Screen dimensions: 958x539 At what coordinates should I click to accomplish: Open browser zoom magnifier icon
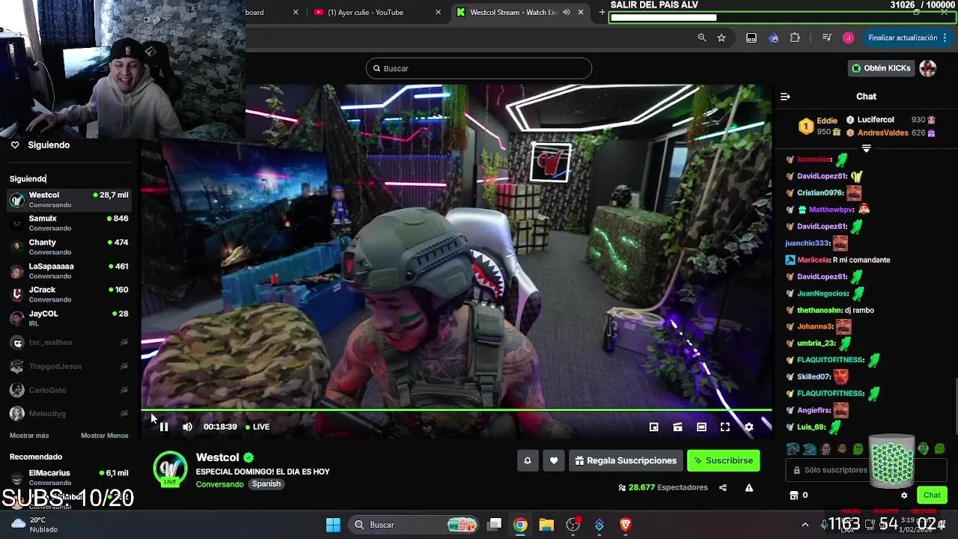(x=702, y=37)
